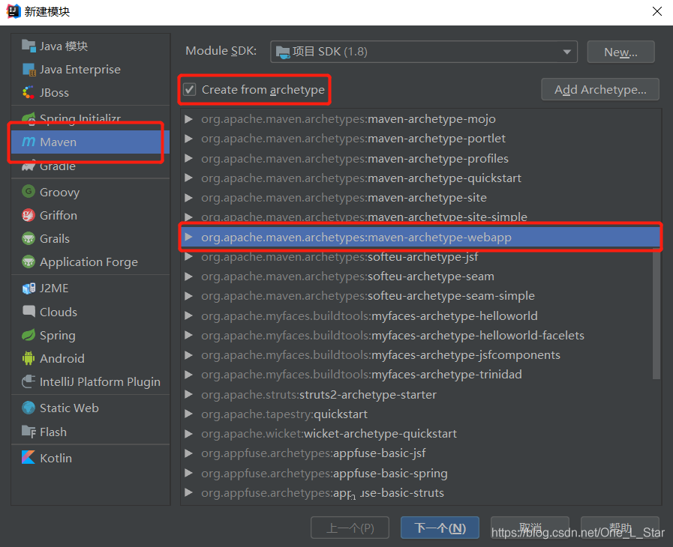Expand the maven-archetype-portlet entry
The image size is (673, 547).
(x=188, y=139)
